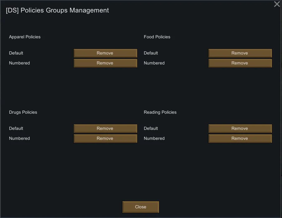
Task: Click the Drugs Policies section heading
Action: point(23,112)
